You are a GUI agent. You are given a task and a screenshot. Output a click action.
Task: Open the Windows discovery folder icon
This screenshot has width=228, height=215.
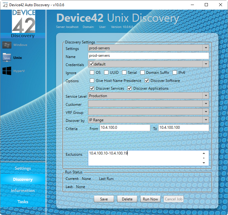pyautogui.click(x=7, y=45)
